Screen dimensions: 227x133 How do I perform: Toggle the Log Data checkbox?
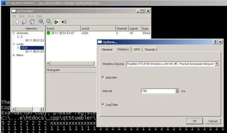tap(103, 104)
